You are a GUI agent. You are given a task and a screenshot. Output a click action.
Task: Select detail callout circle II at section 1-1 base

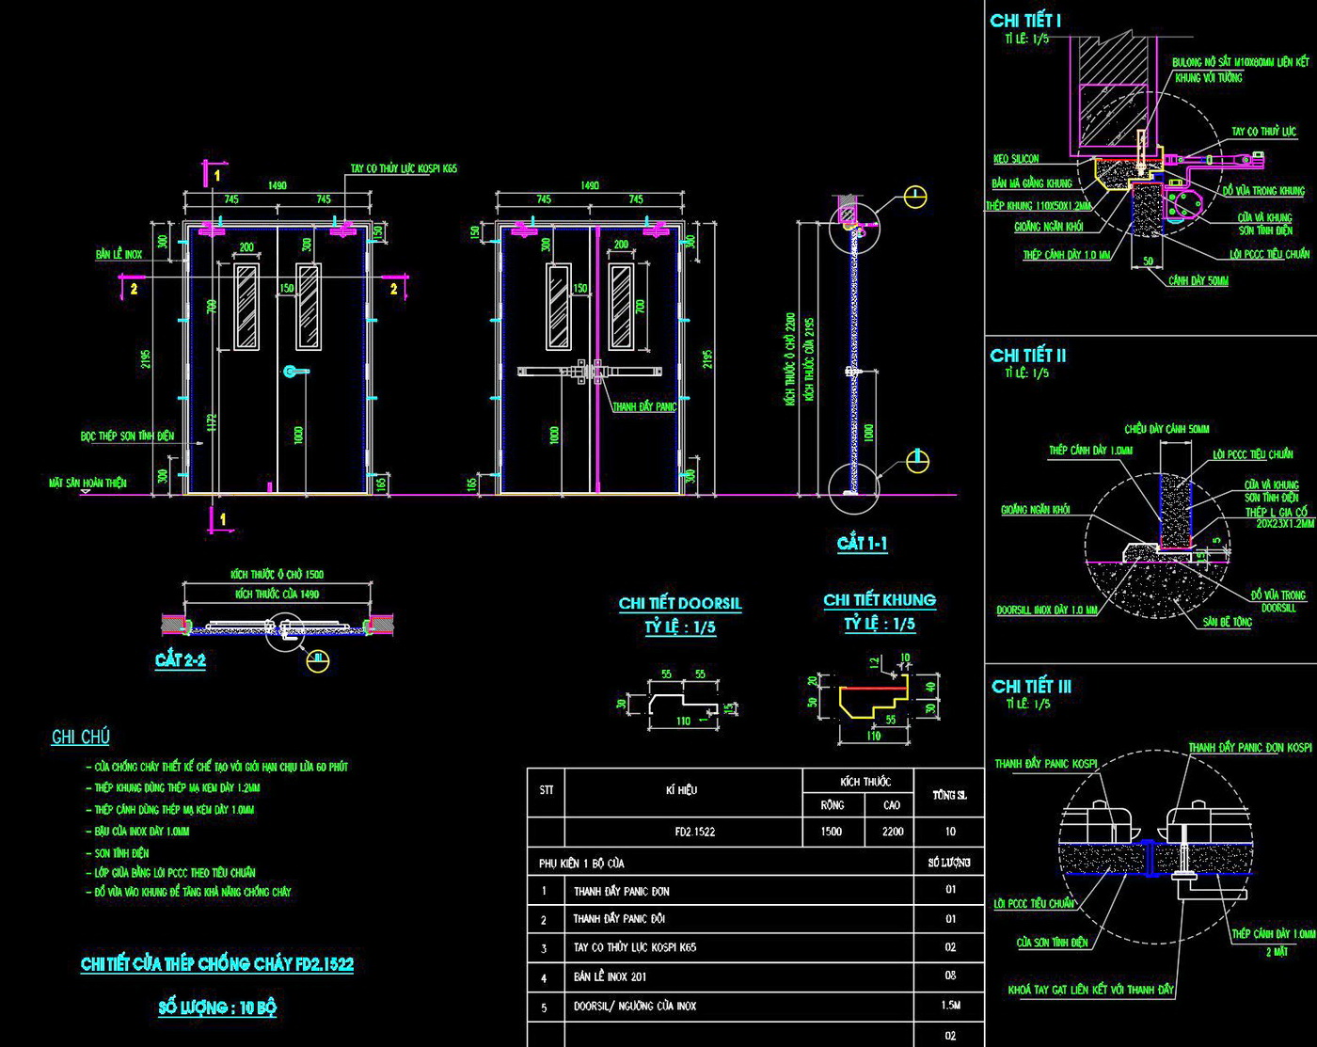[917, 461]
